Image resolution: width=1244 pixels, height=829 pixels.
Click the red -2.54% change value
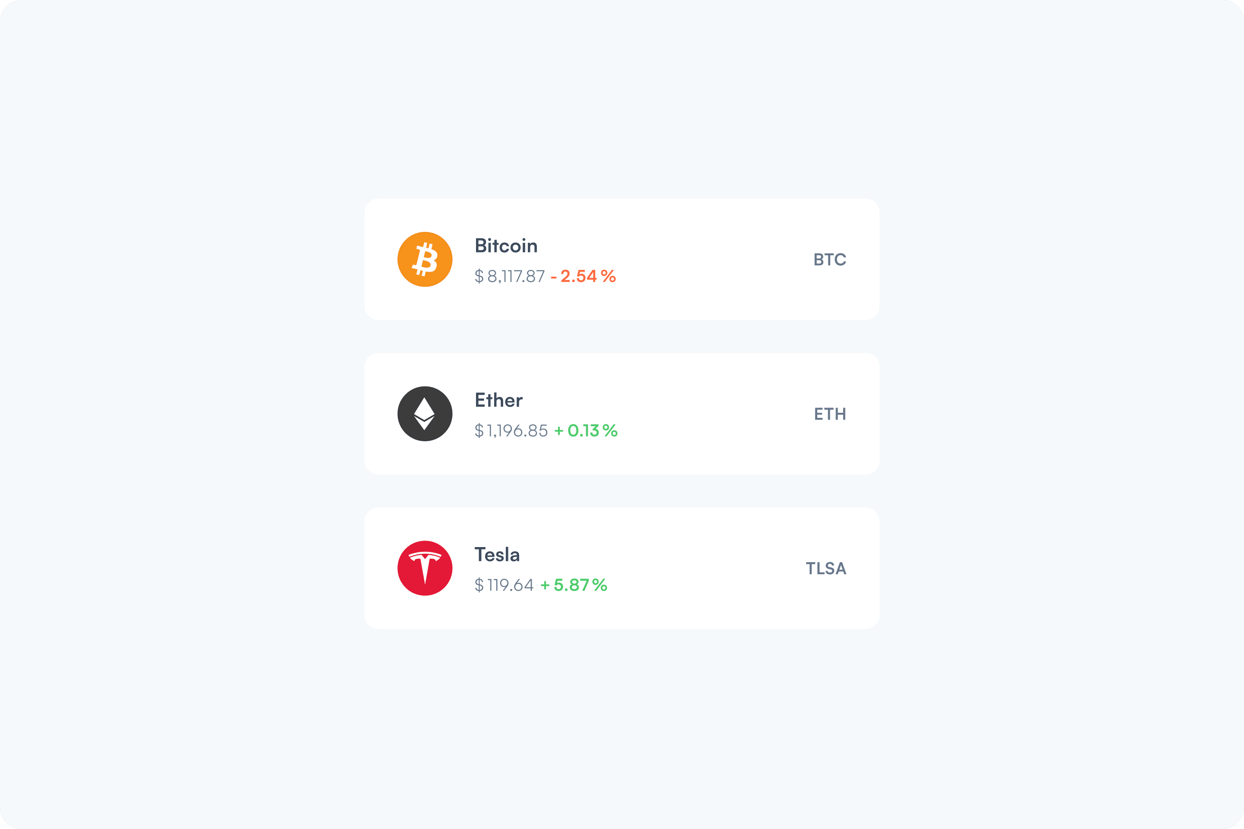click(584, 276)
